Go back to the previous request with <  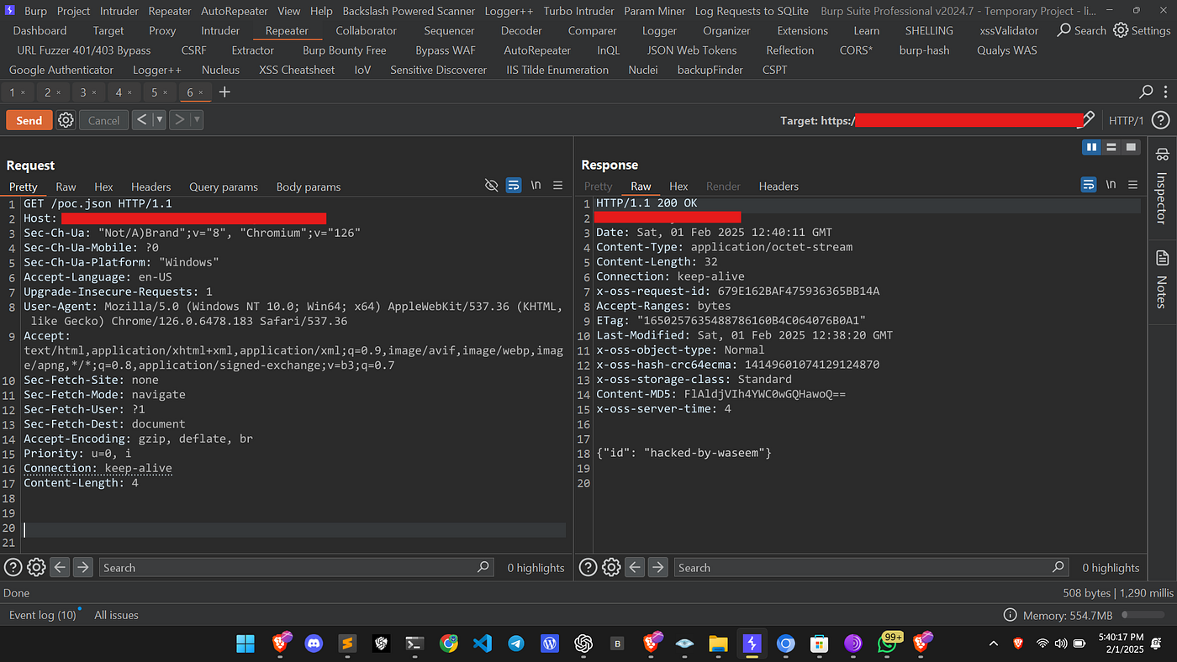pos(142,120)
